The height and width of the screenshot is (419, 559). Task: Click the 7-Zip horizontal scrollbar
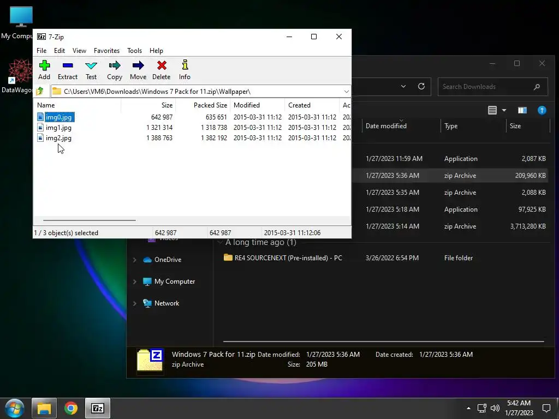point(89,220)
